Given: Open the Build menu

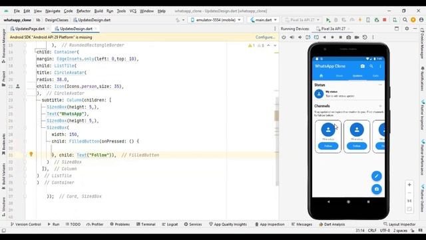Looking at the screenshot, I should (99, 11).
